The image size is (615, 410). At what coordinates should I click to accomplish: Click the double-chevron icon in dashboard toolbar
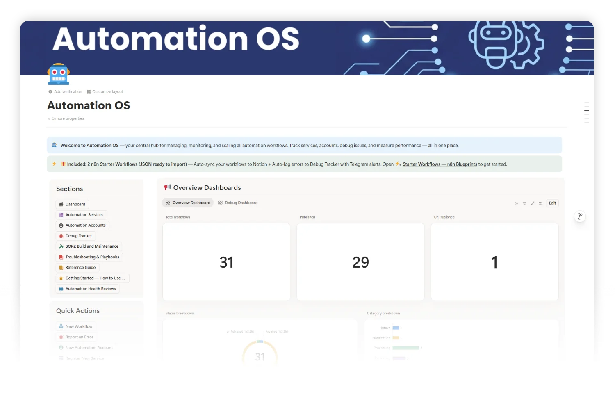[517, 203]
